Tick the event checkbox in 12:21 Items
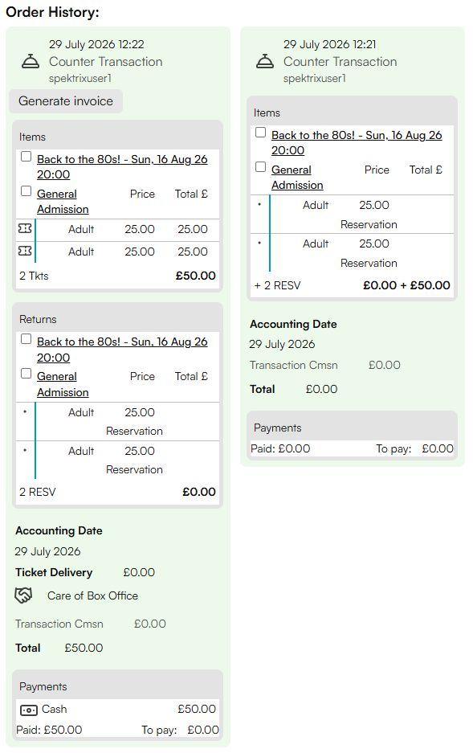The width and height of the screenshot is (473, 753). 260,132
